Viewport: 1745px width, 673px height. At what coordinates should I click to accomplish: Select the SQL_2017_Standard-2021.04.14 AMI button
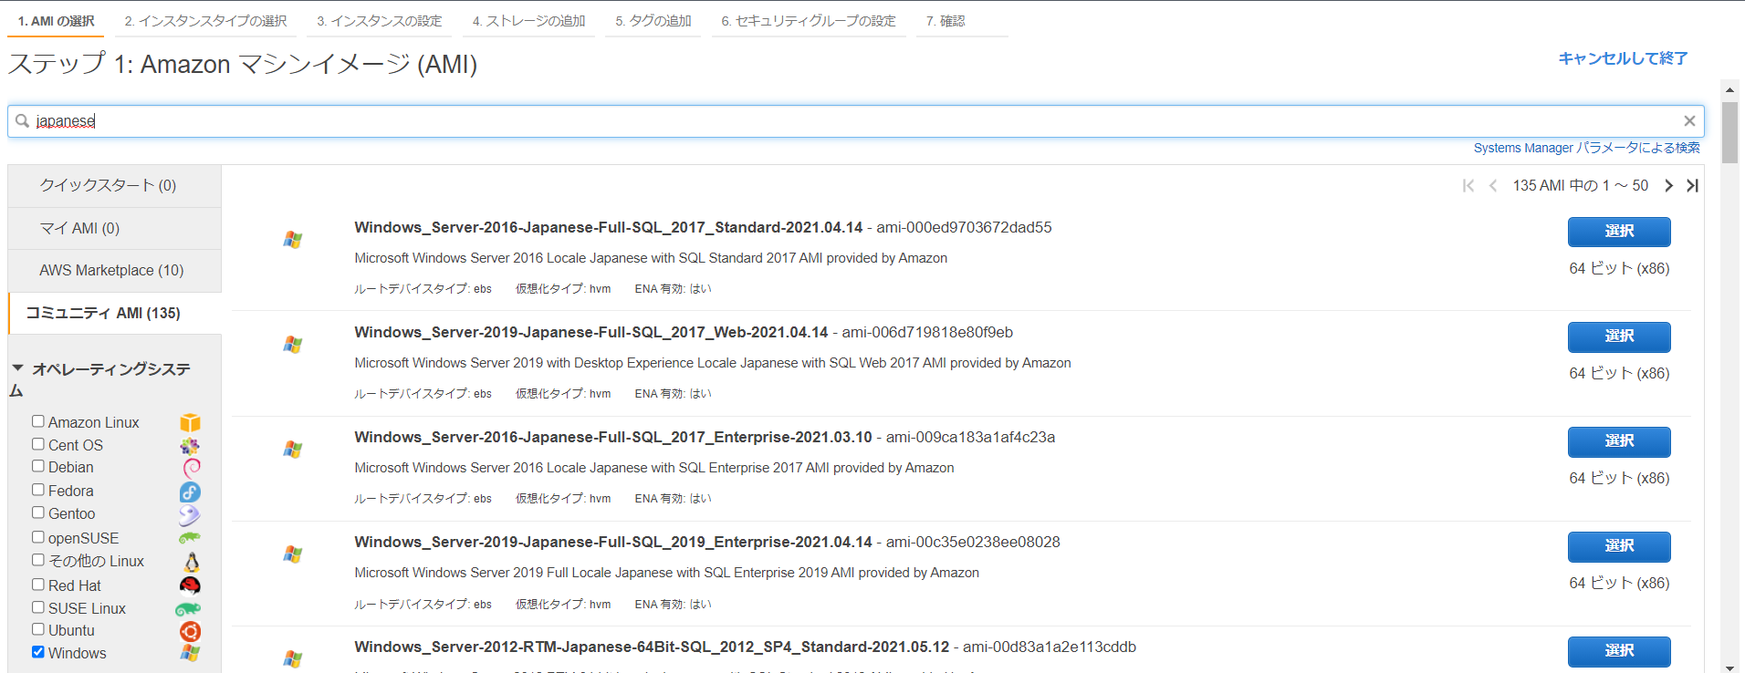(1619, 232)
